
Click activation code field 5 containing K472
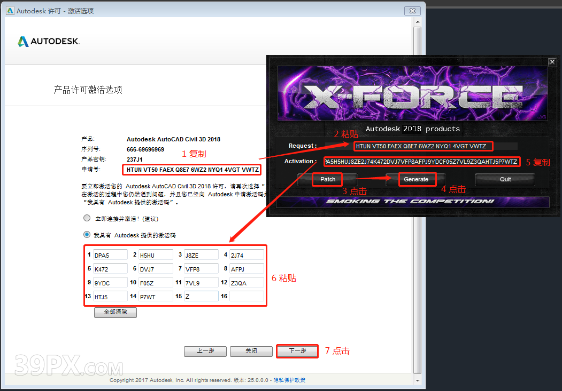click(110, 269)
